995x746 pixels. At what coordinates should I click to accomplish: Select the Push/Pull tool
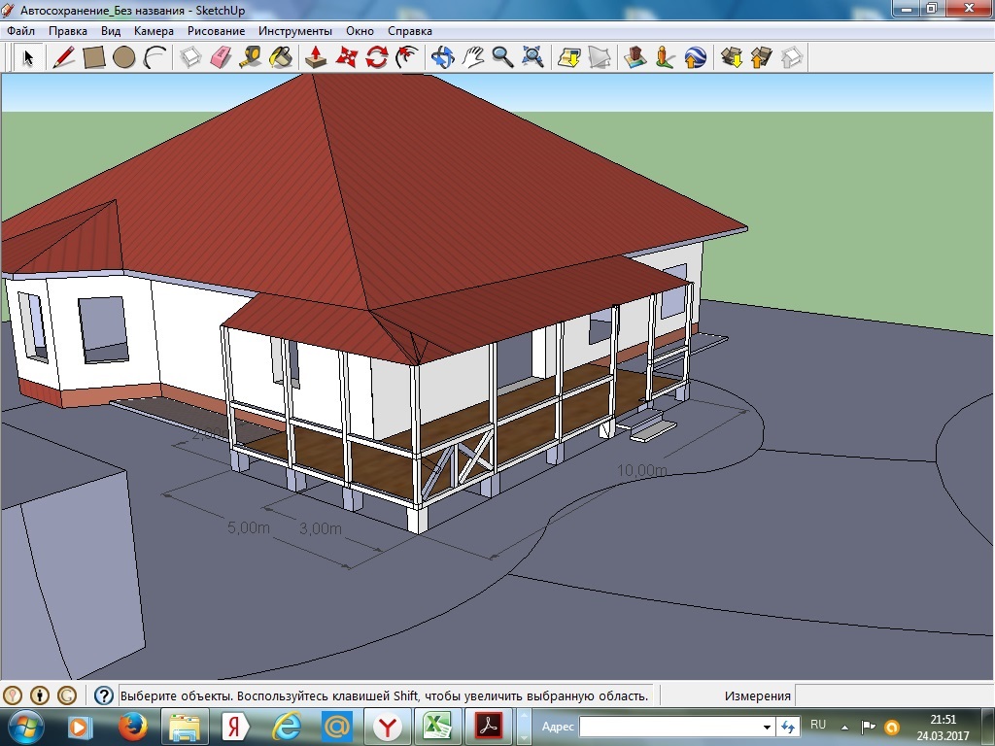(316, 57)
